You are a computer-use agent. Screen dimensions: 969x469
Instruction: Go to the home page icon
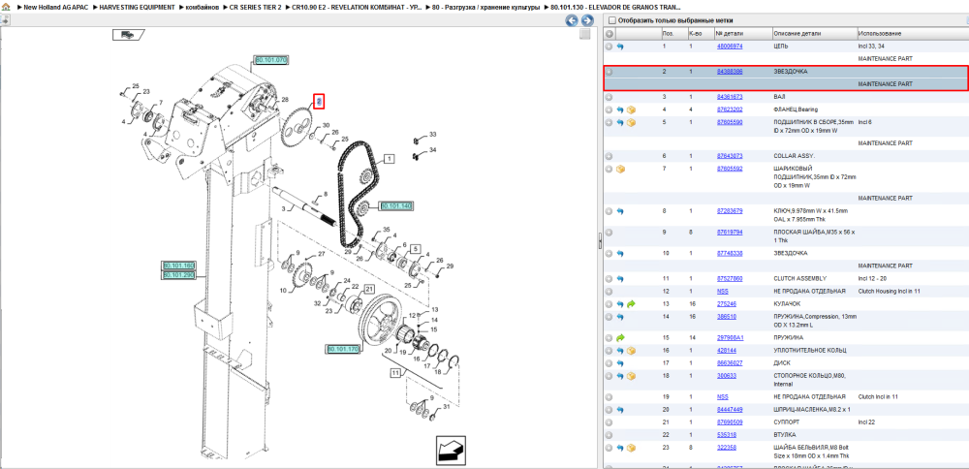click(5, 7)
